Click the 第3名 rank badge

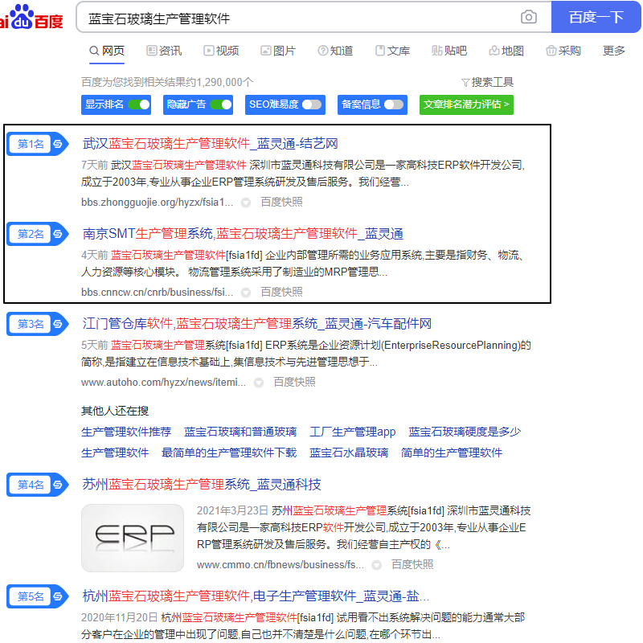coord(37,324)
